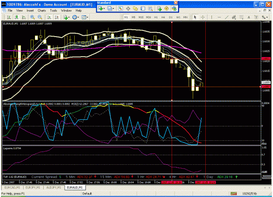Click the 'EURAUD,M1' chart header price label
The width and height of the screenshot is (273, 197).
pyautogui.click(x=28, y=24)
